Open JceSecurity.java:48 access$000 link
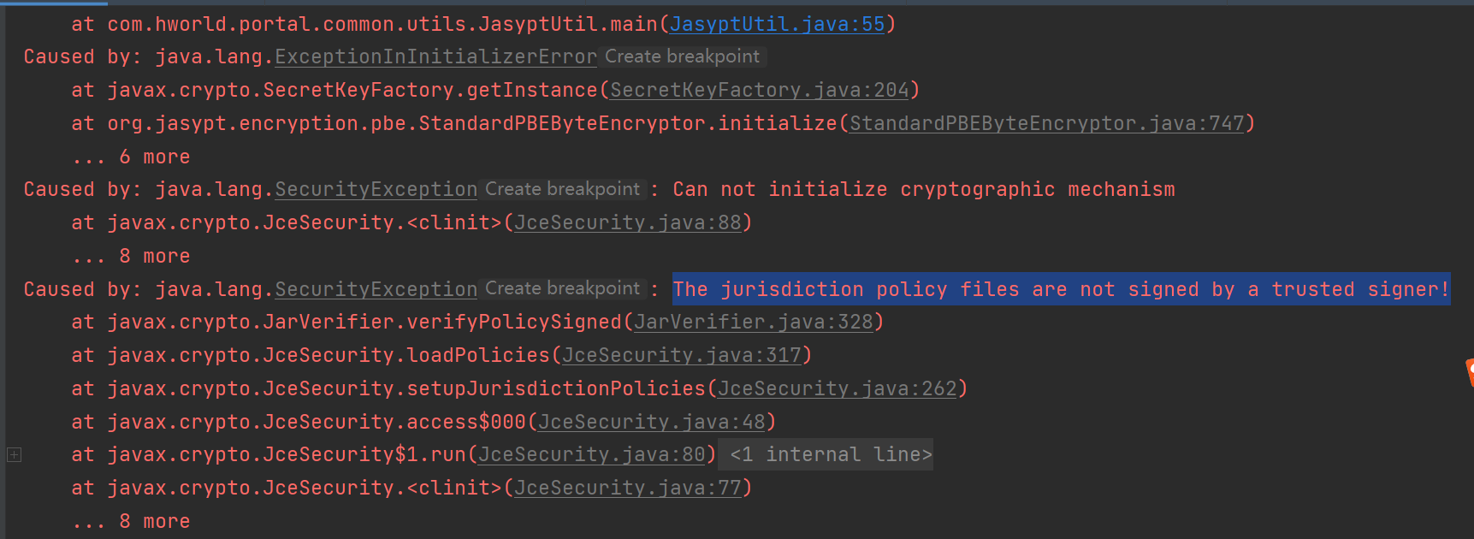The height and width of the screenshot is (539, 1474). 652,422
